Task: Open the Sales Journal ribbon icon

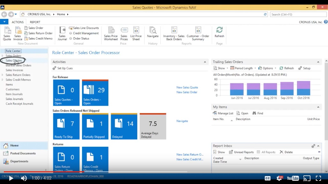Action: pos(62,33)
